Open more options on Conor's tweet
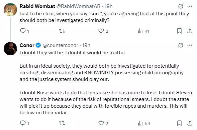Image resolution: width=197 pixels, height=130 pixels. point(190,45)
